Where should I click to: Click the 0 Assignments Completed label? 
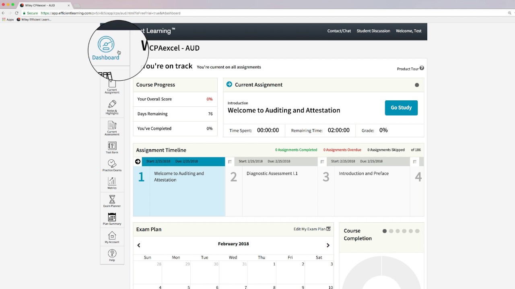click(x=296, y=150)
